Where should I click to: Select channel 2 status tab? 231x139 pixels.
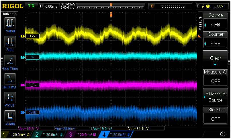tap(49, 134)
